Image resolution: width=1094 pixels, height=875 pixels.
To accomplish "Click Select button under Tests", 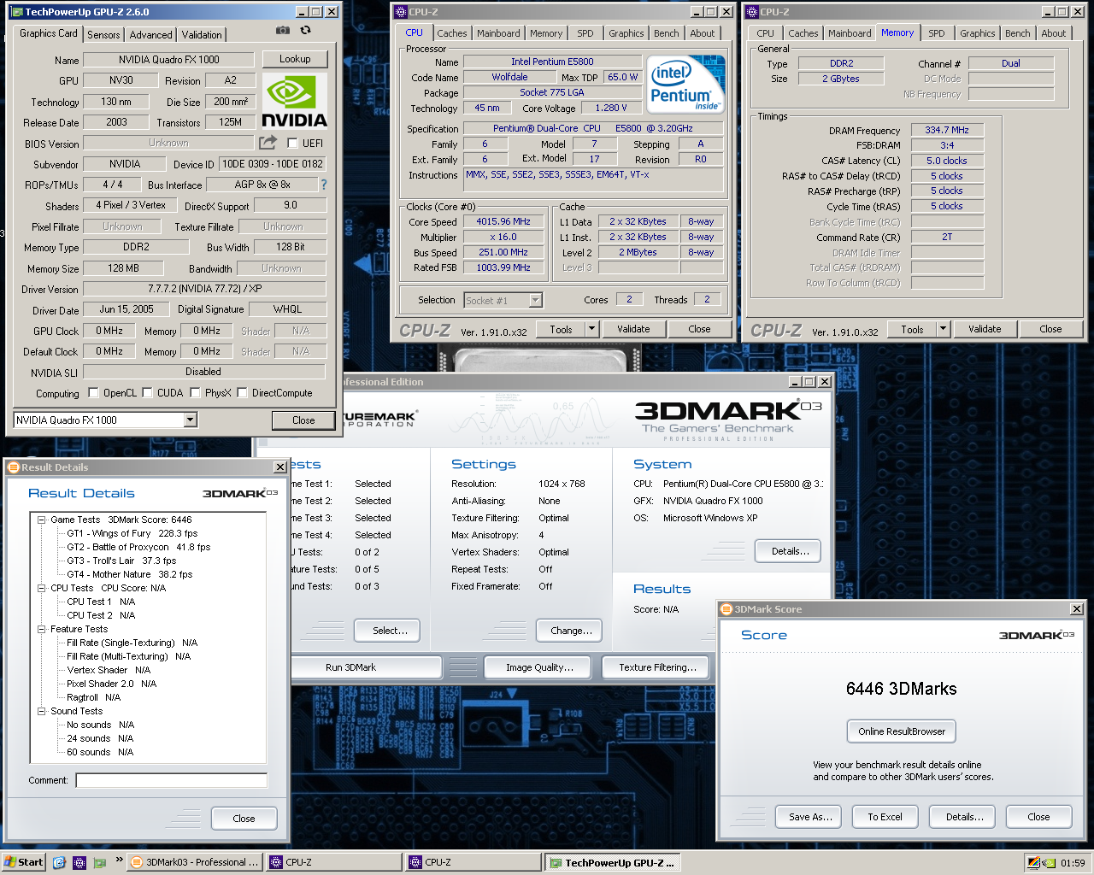I will tap(387, 631).
